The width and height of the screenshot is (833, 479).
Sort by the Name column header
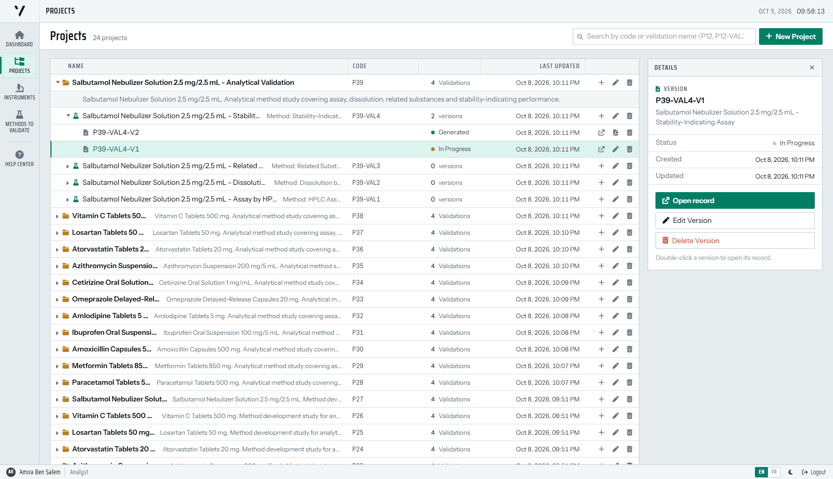[x=76, y=66]
